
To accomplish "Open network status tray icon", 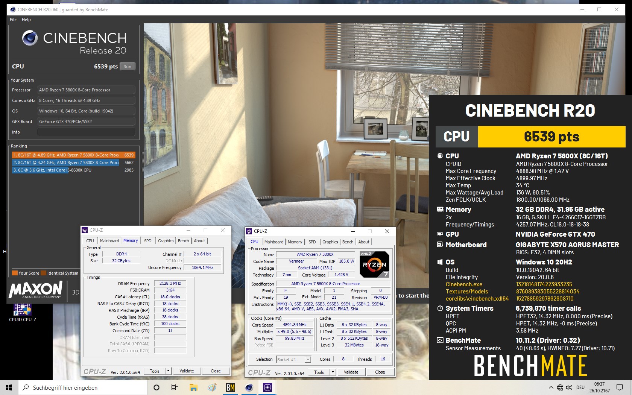I will [560, 387].
